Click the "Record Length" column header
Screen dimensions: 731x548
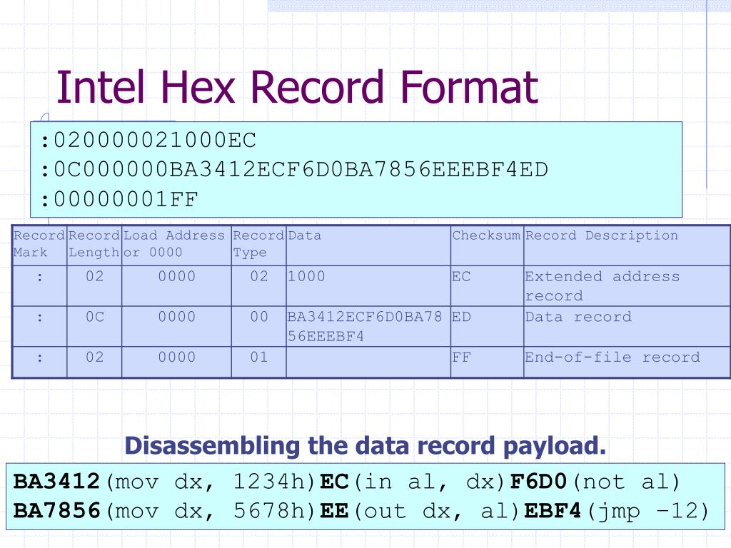coord(94,244)
